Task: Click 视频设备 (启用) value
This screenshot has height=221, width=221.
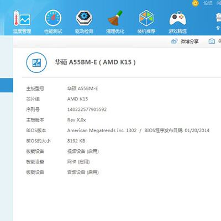Action: (83, 151)
